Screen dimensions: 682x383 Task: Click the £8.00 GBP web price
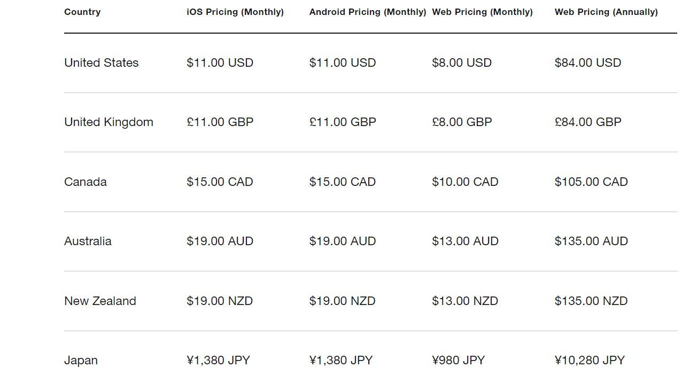coord(462,122)
